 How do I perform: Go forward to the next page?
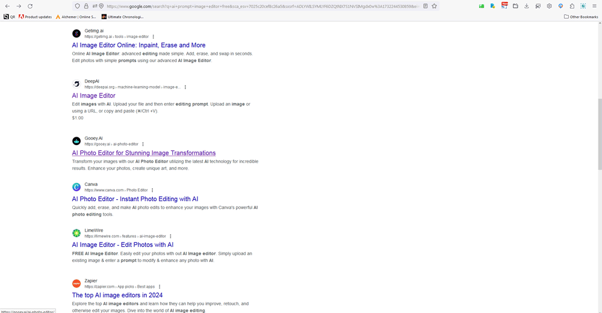19,6
